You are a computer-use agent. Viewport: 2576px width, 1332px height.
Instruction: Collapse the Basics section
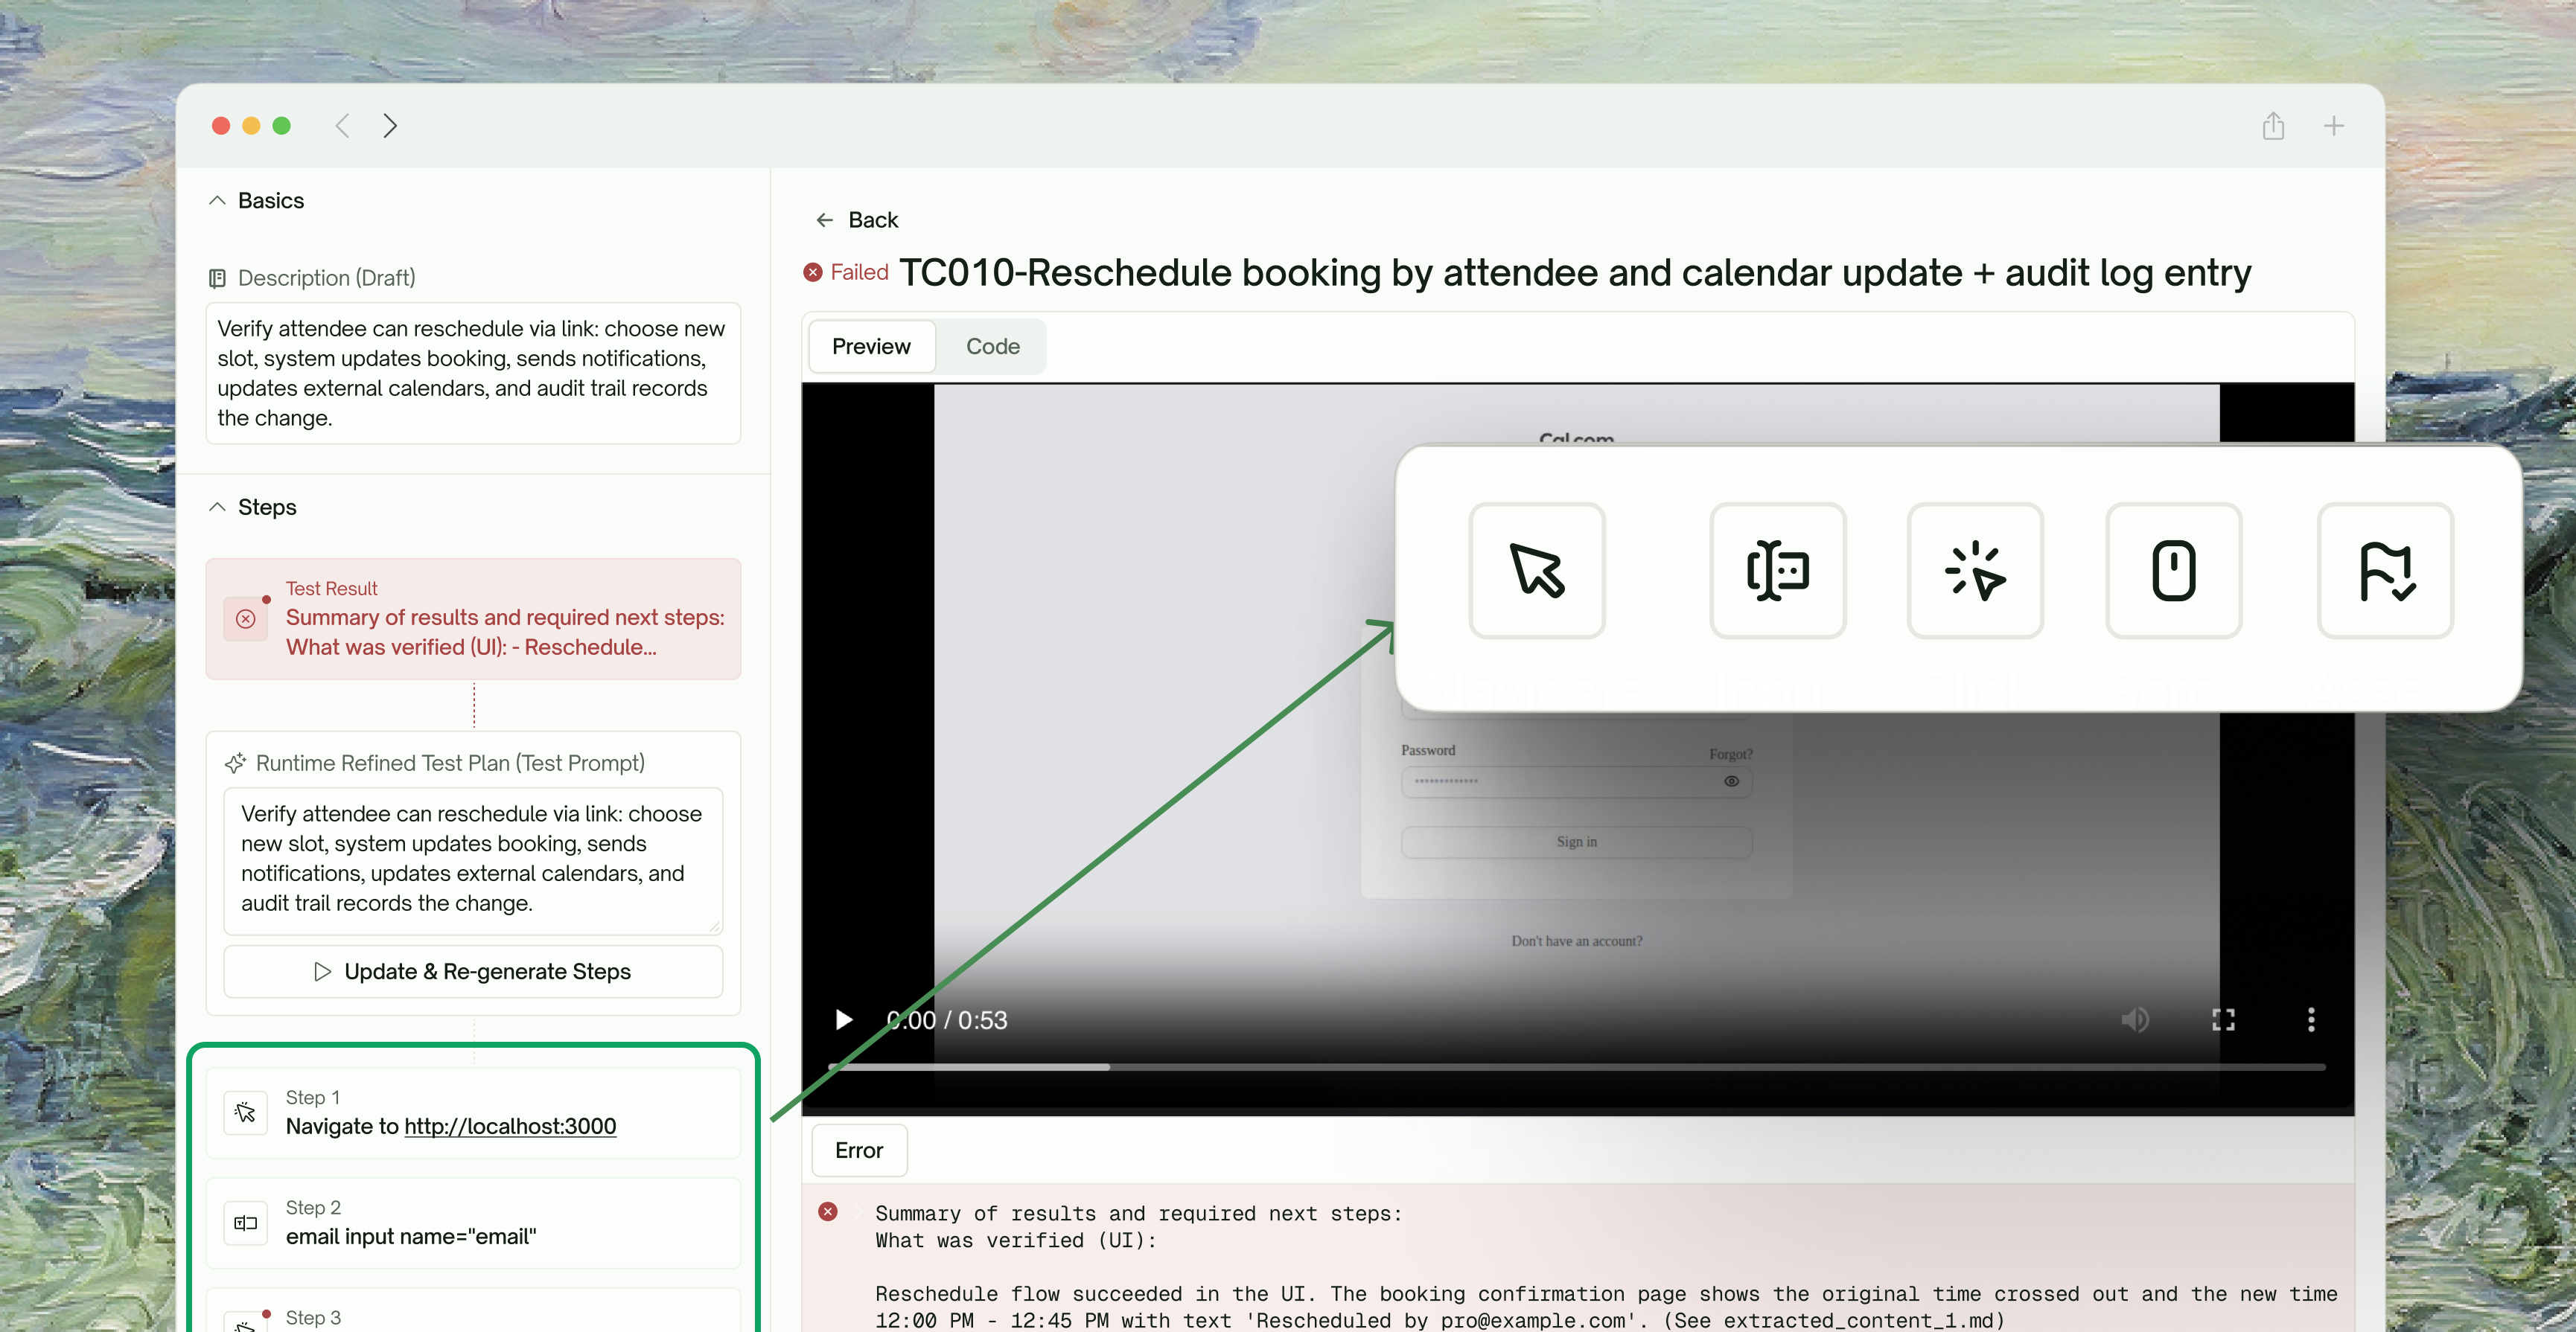tap(217, 201)
